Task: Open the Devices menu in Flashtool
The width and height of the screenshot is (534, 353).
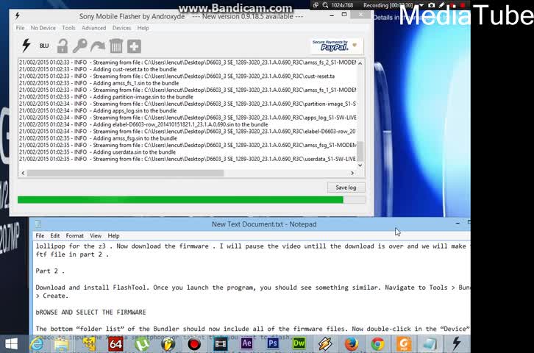Action: [121, 28]
